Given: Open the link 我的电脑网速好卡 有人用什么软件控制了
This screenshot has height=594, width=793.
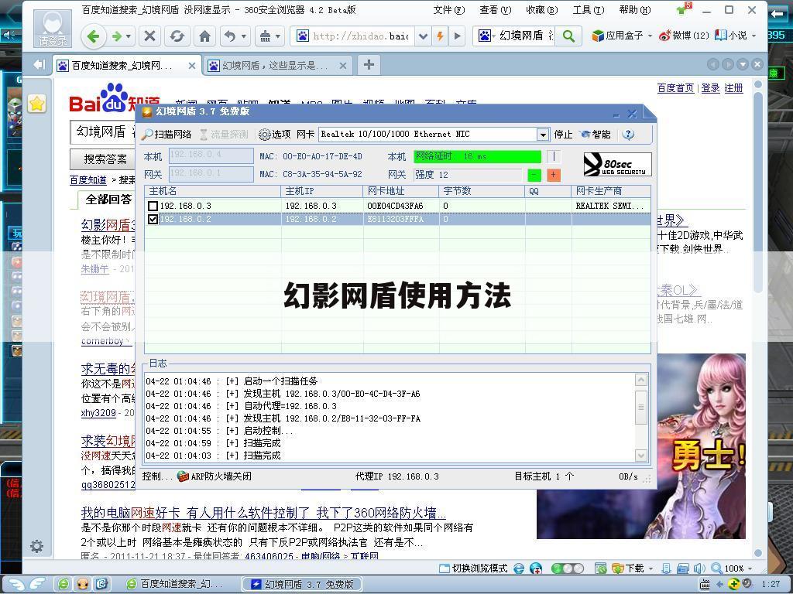Looking at the screenshot, I should pos(263,514).
